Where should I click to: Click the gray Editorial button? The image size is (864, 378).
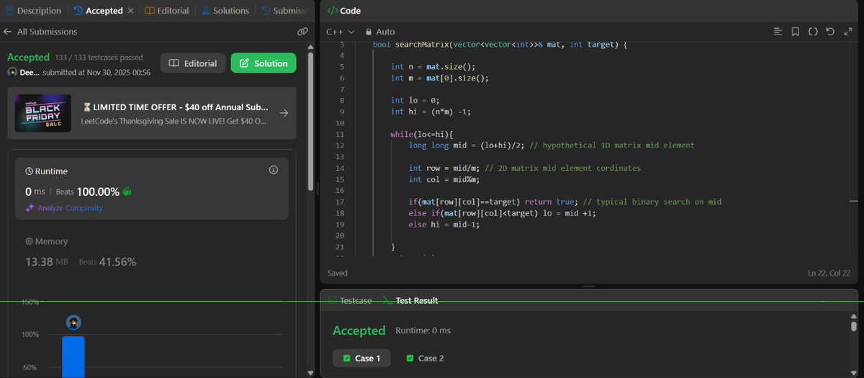193,63
